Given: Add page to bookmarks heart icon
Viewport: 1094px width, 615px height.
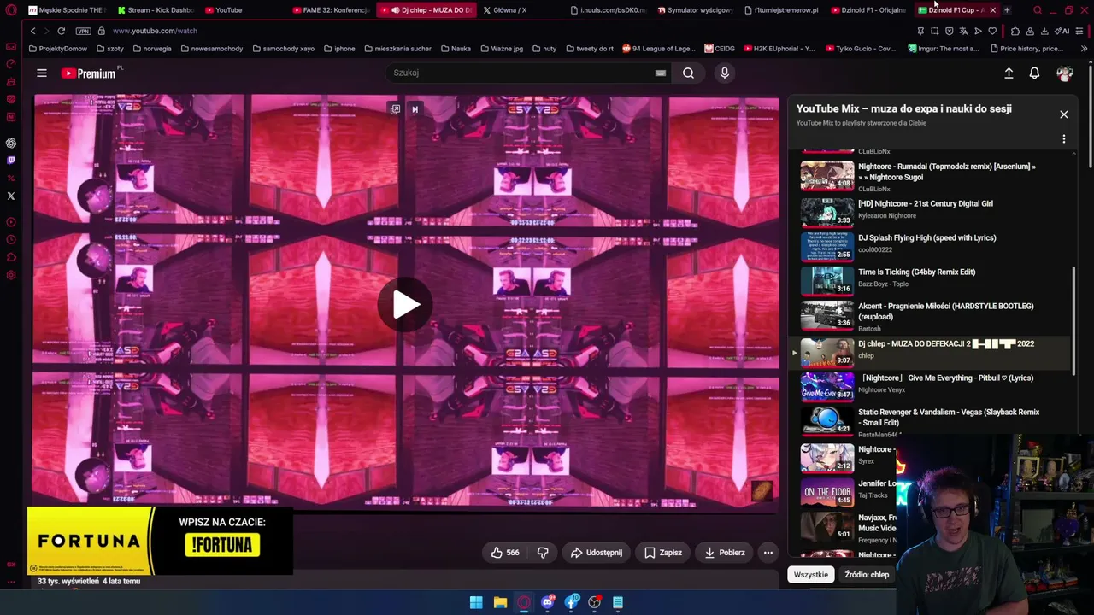Looking at the screenshot, I should point(992,32).
